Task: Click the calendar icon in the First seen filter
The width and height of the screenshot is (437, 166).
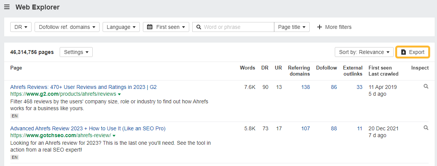Action: (150, 27)
